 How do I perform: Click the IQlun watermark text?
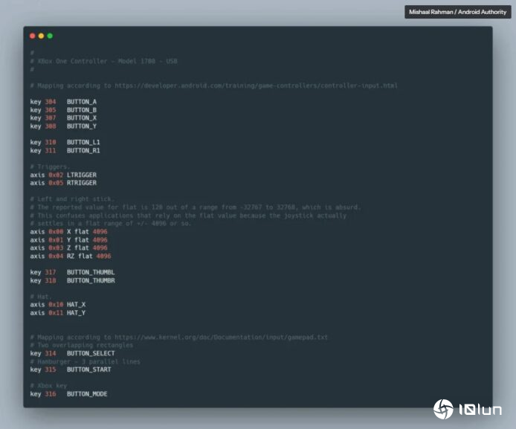tap(480, 409)
